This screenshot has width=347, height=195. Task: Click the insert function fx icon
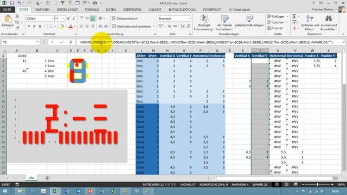(x=71, y=42)
